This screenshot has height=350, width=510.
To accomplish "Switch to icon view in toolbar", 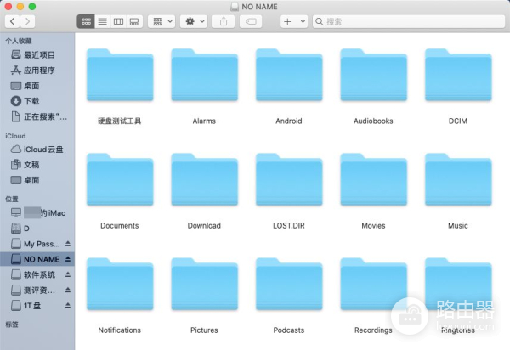I will [86, 20].
